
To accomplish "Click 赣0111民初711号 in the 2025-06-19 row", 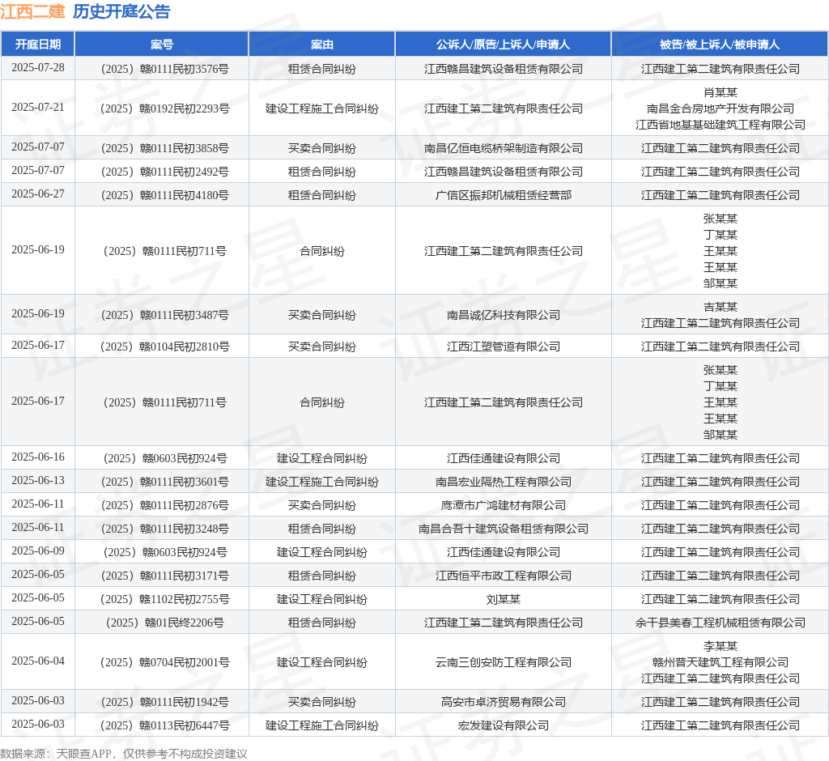I will tap(165, 251).
